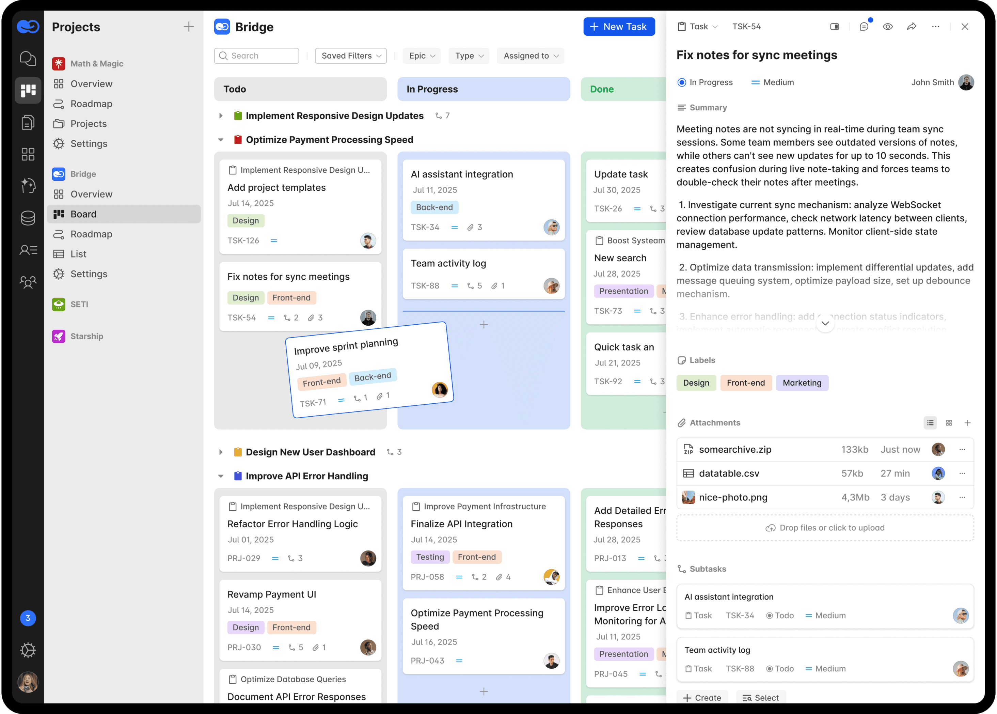Open the apps grid icon in left rail
This screenshot has width=997, height=714.
tap(28, 154)
